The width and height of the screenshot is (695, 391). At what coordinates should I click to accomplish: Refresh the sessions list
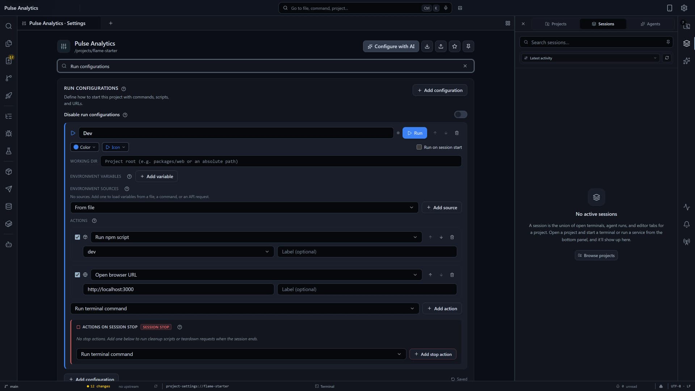[x=667, y=58]
